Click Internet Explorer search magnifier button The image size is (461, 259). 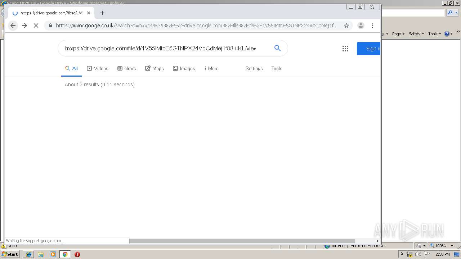[x=450, y=13]
